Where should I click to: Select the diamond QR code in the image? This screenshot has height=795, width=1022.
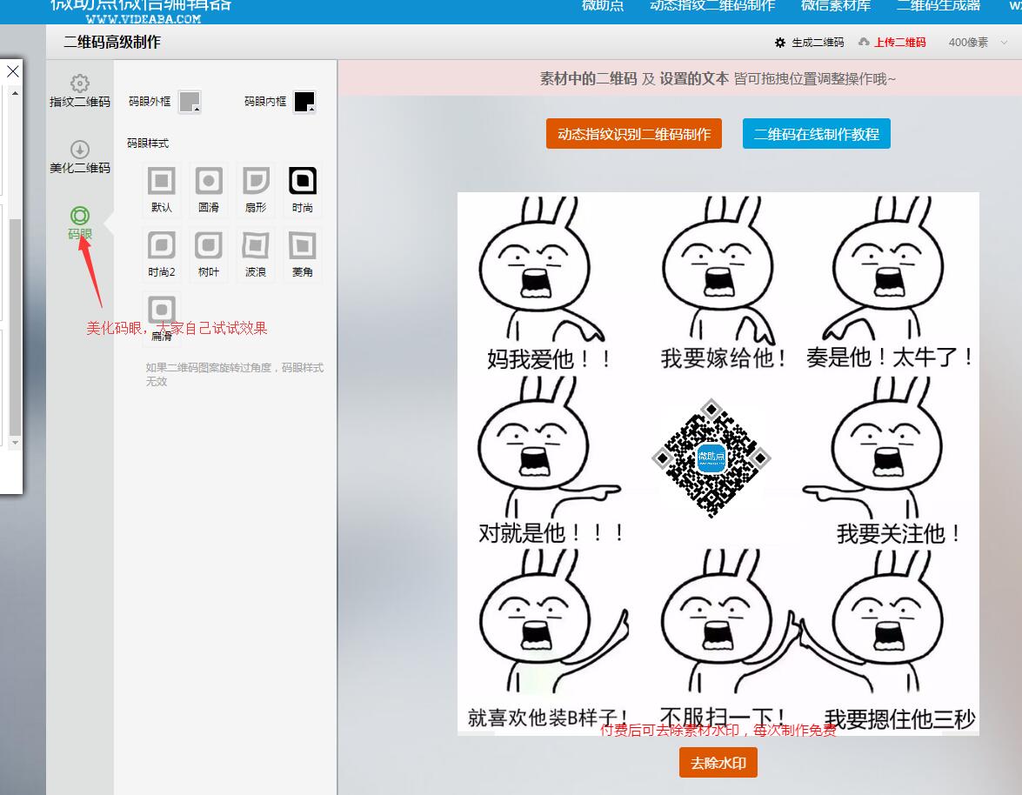pyautogui.click(x=711, y=458)
